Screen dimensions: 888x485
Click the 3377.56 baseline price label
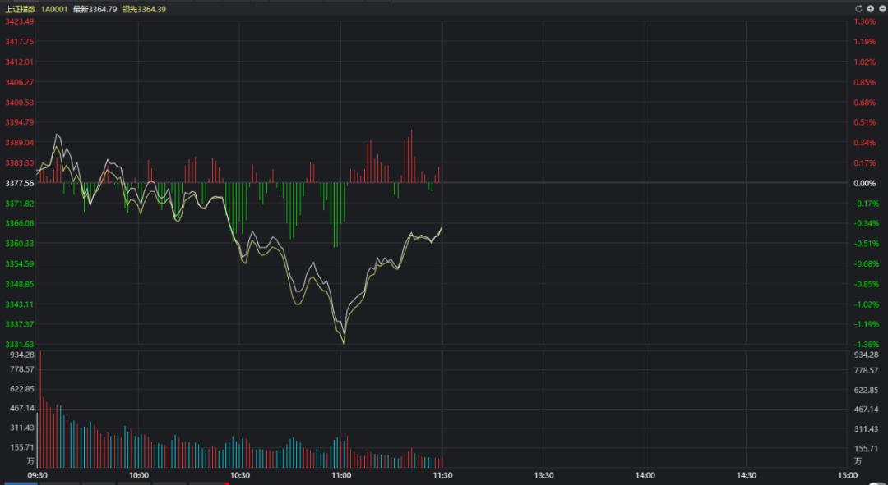[x=19, y=183]
